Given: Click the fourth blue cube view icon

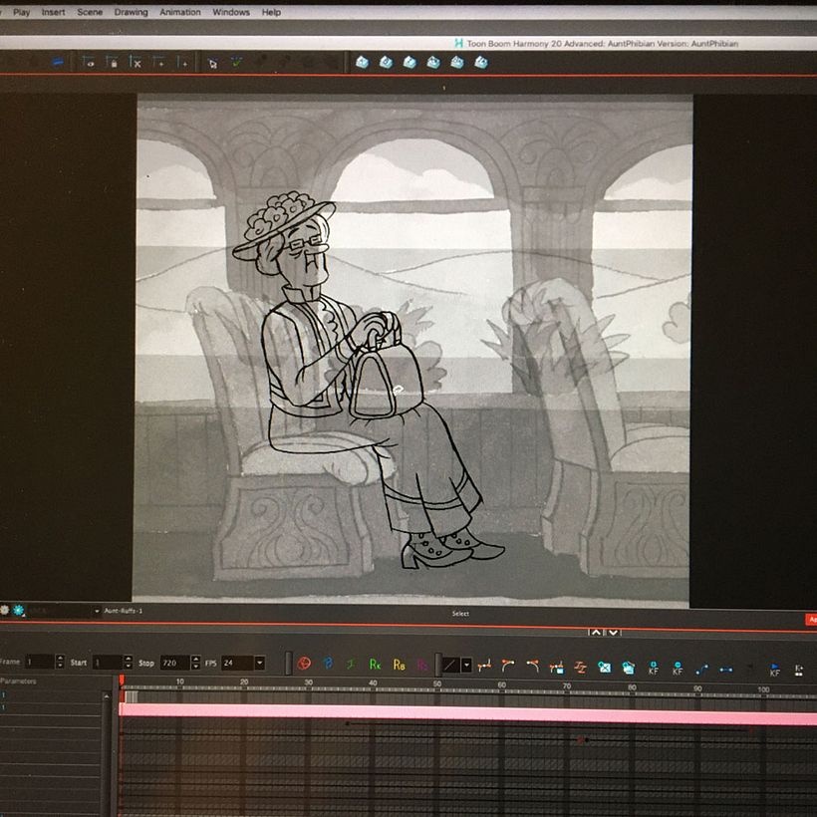Looking at the screenshot, I should [433, 63].
